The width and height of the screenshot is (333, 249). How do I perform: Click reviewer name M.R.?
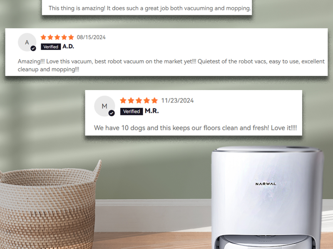(x=152, y=111)
